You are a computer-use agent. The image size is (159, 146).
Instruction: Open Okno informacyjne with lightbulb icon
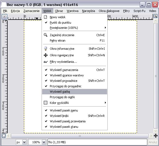[x=75, y=49]
